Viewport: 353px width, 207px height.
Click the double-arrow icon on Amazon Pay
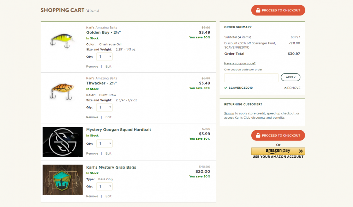point(301,151)
